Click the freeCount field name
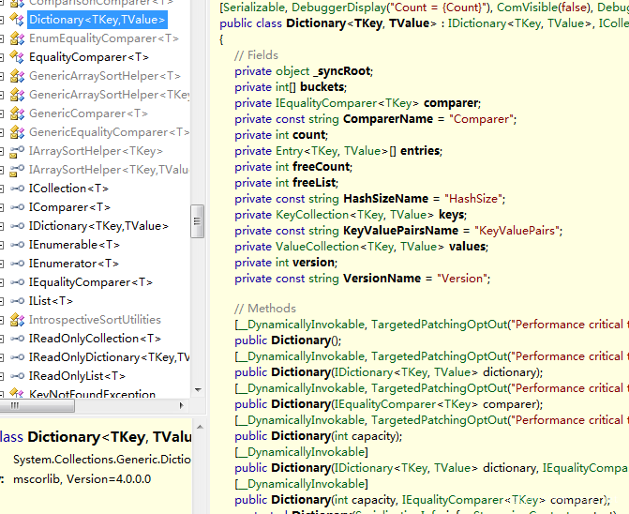Viewport: 629px width, 514px height. click(x=322, y=167)
